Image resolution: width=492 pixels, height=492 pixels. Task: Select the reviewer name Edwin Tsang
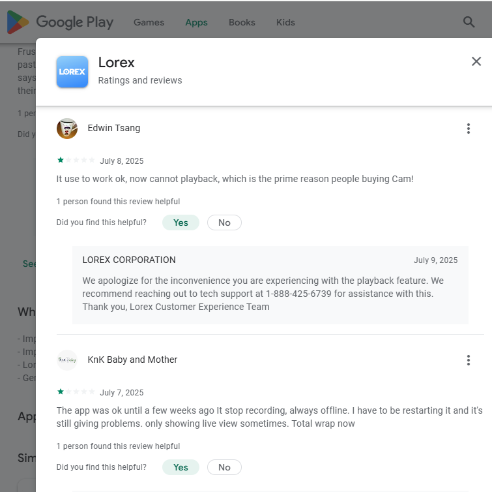(x=114, y=128)
